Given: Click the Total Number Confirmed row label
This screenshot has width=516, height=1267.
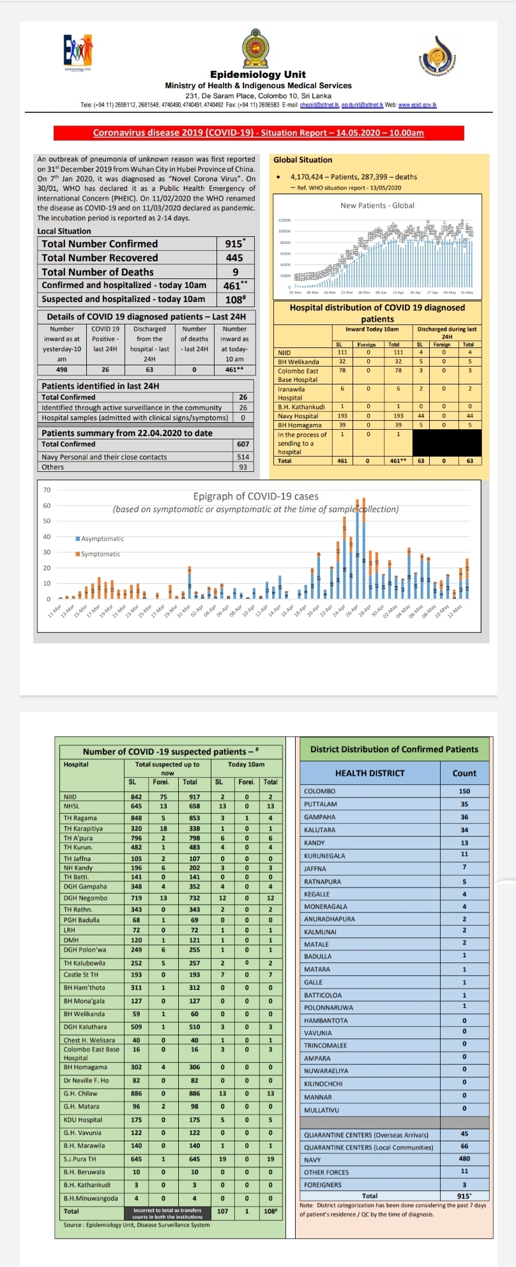Looking at the screenshot, I should coord(100,244).
